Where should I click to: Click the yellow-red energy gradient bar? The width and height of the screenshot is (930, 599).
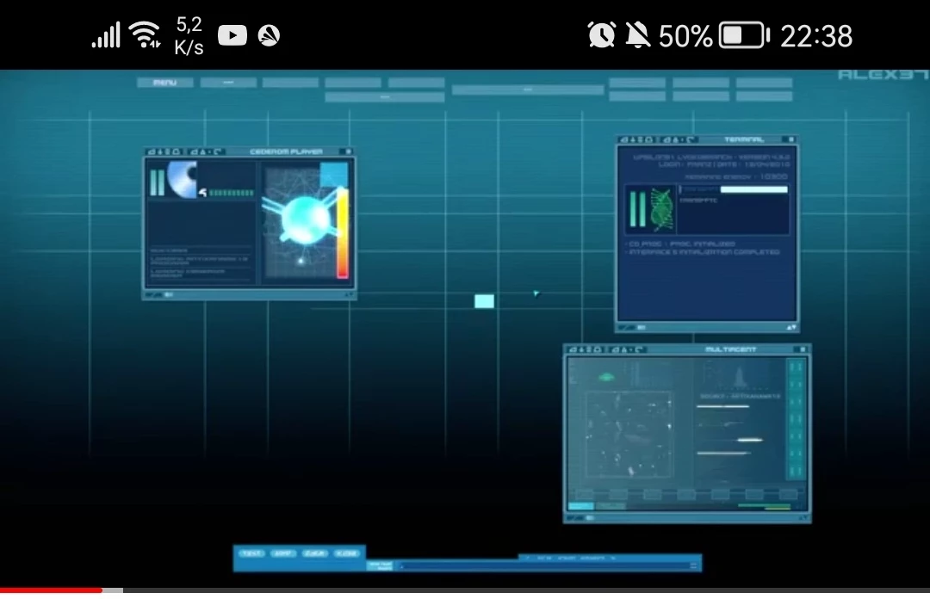point(343,232)
